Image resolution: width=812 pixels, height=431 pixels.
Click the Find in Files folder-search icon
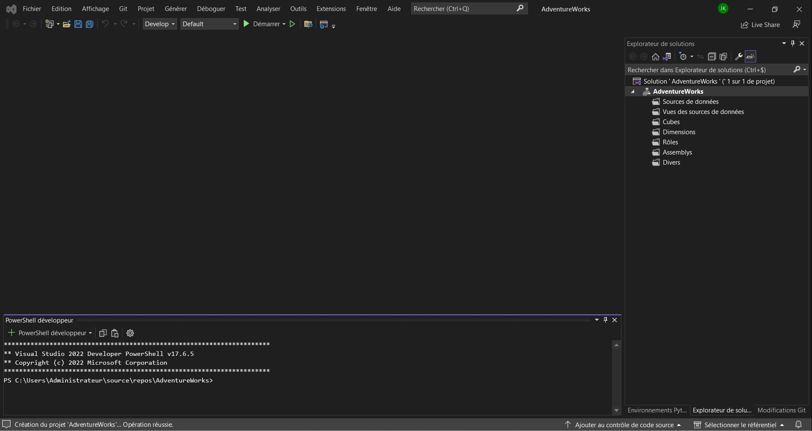coord(308,24)
